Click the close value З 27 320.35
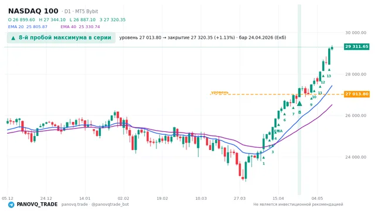The image size is (375, 211). click(x=112, y=20)
